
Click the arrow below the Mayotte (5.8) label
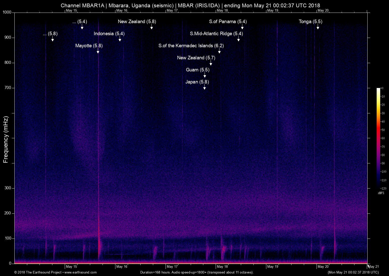click(98, 51)
